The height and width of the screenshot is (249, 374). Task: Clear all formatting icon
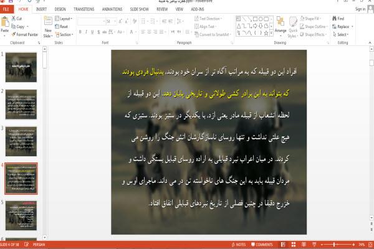pos(135,21)
